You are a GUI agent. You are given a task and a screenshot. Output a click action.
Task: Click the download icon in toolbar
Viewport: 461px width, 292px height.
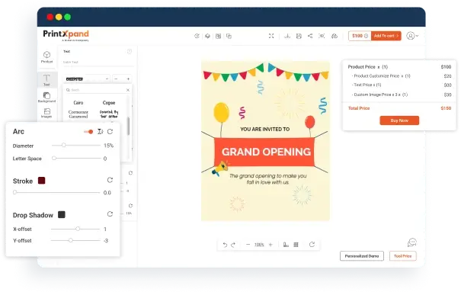click(287, 36)
